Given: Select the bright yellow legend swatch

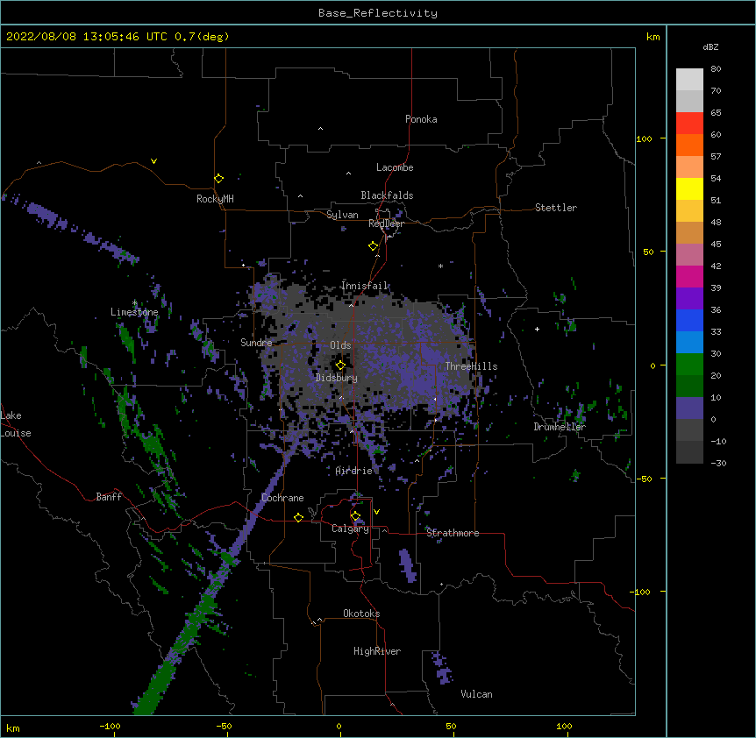Looking at the screenshot, I should coord(689,188).
